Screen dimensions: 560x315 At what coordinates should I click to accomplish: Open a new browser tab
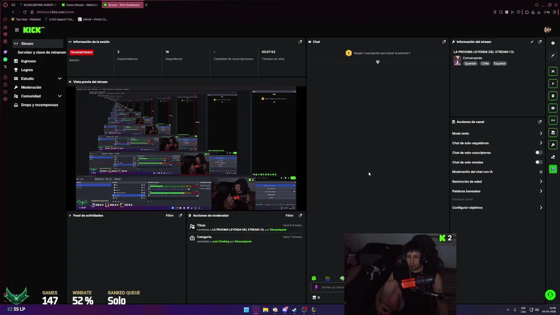146,5
